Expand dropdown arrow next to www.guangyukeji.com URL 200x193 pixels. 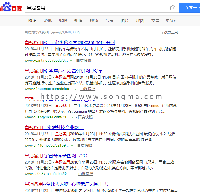pos(72,118)
